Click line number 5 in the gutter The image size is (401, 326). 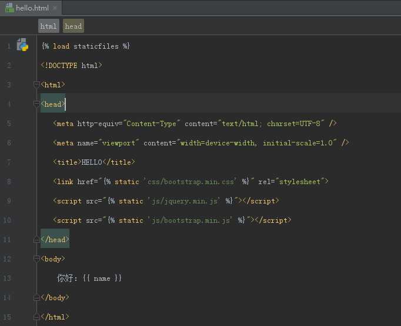tap(9, 124)
